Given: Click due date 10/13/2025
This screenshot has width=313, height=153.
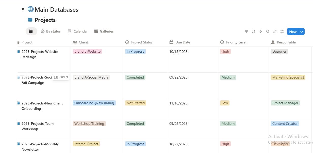Looking at the screenshot, I should (x=178, y=52).
